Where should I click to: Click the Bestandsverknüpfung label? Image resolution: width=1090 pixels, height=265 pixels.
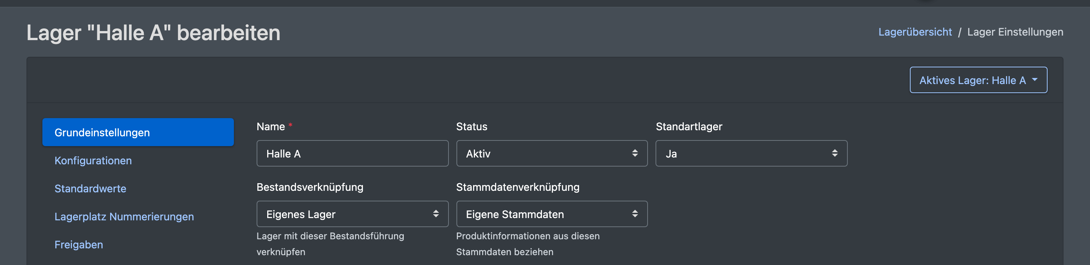pyautogui.click(x=310, y=187)
